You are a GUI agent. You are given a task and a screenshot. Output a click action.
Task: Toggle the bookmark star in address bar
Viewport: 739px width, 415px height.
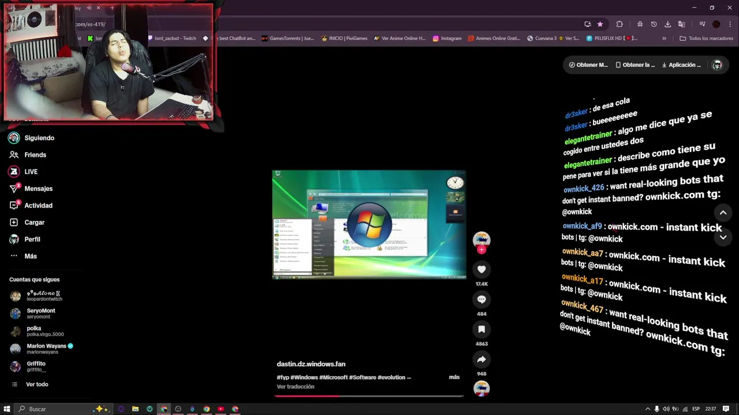pos(600,24)
